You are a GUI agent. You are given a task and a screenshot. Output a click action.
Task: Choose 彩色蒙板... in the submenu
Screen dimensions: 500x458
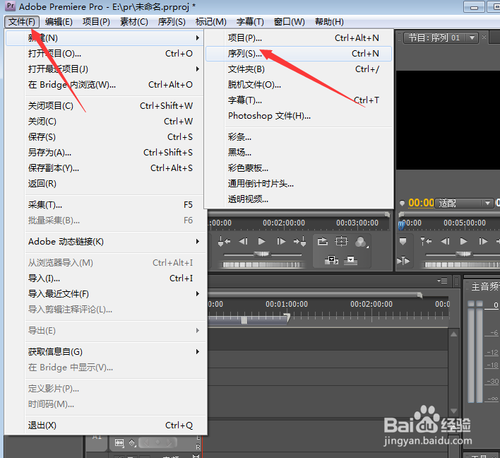point(299,168)
